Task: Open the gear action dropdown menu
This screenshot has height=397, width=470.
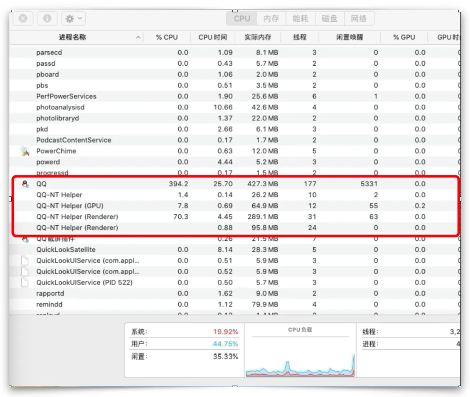Action: [x=74, y=18]
